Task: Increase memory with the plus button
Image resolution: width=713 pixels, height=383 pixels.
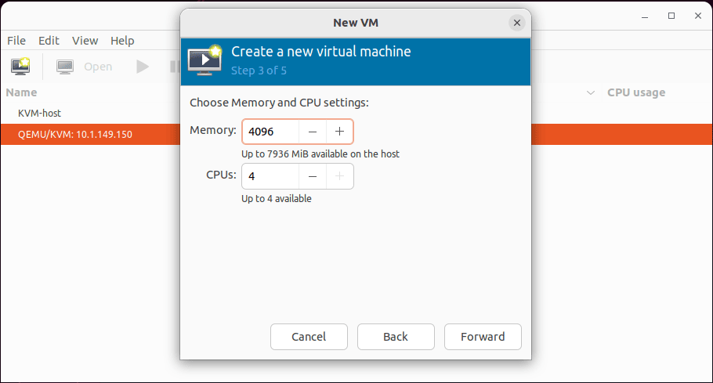Action: 339,132
